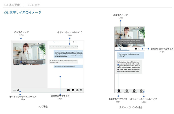174x114 pixels.
Task: Click the Recognition icon in the PC mockup
Action: click(x=73, y=90)
